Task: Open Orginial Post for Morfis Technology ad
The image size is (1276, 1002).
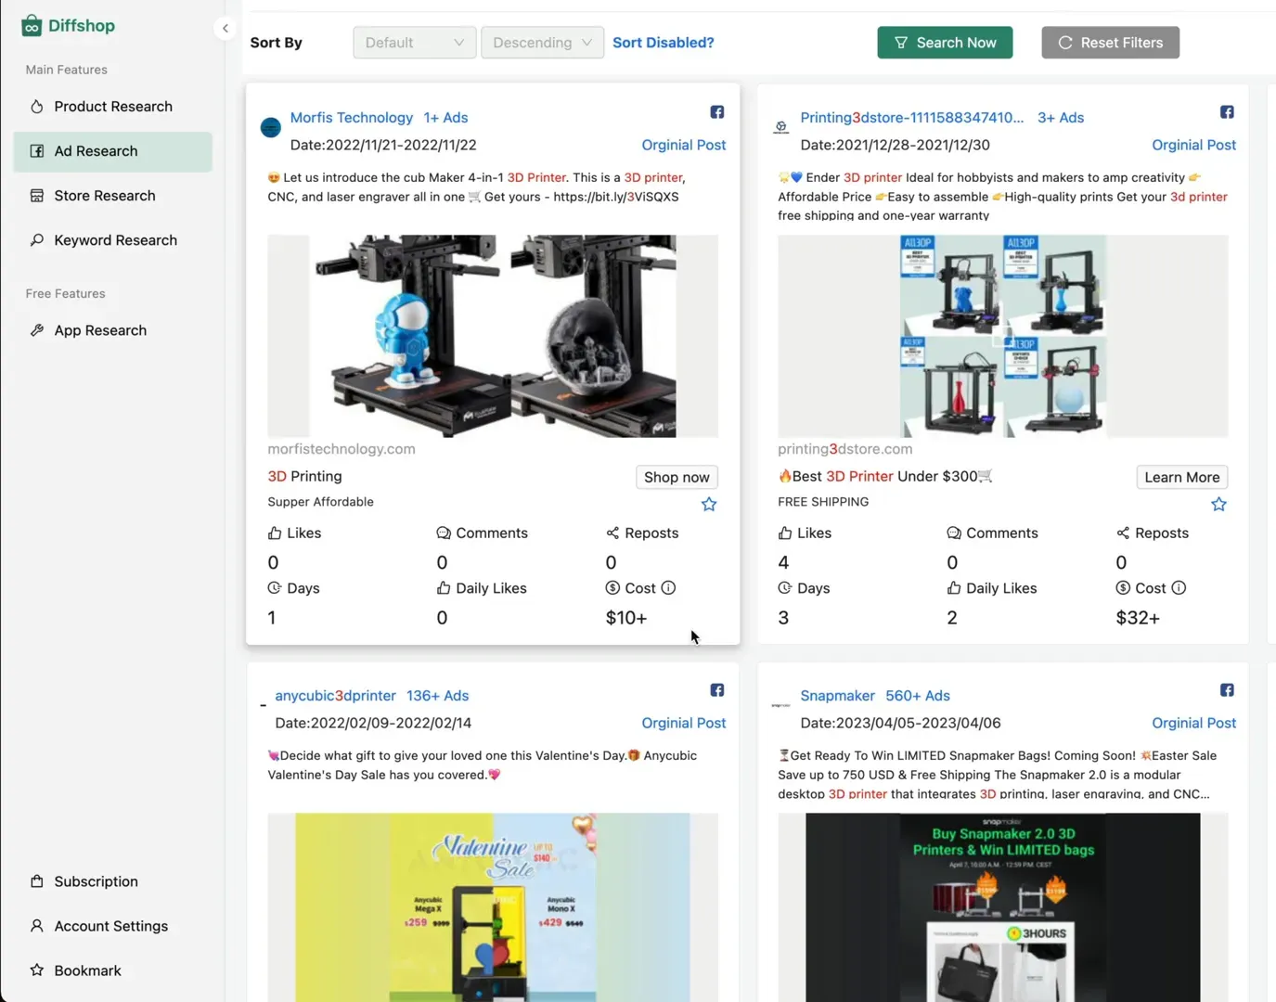Action: point(684,145)
